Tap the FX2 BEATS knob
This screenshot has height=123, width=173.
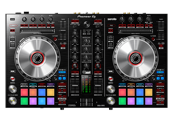click(149, 19)
